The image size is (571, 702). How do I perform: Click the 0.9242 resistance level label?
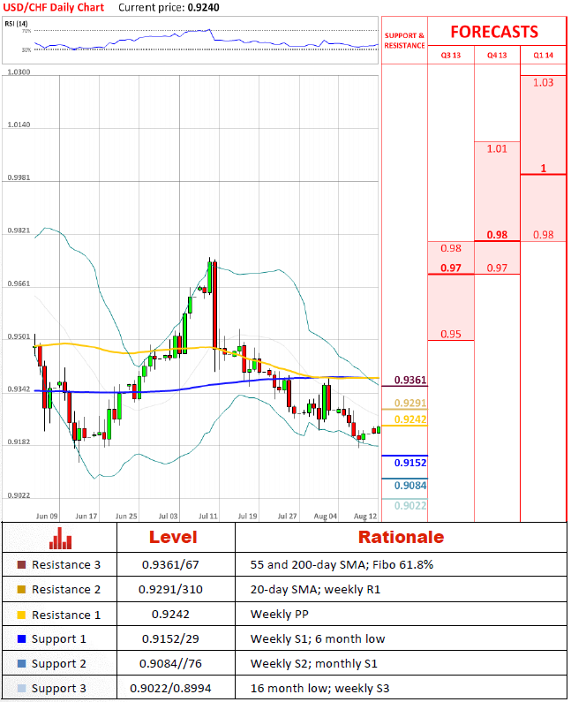coord(410,419)
